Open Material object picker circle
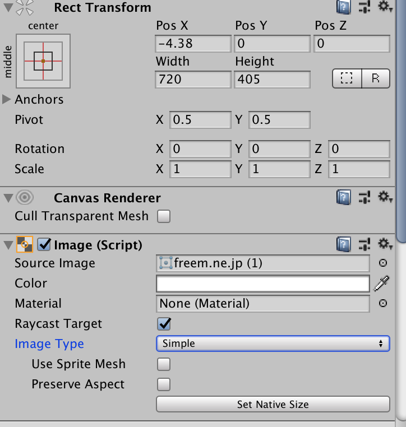Image resolution: width=406 pixels, height=427 pixels. (383, 303)
